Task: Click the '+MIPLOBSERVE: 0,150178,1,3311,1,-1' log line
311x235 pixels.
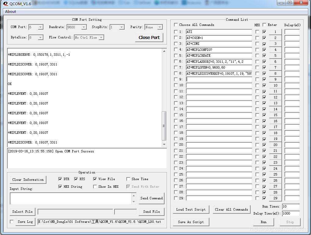Action: [x=39, y=55]
